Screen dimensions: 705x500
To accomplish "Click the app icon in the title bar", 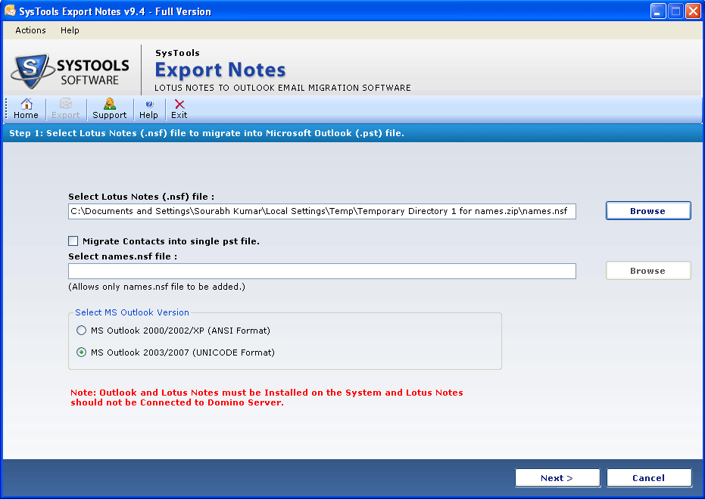I will (x=10, y=11).
